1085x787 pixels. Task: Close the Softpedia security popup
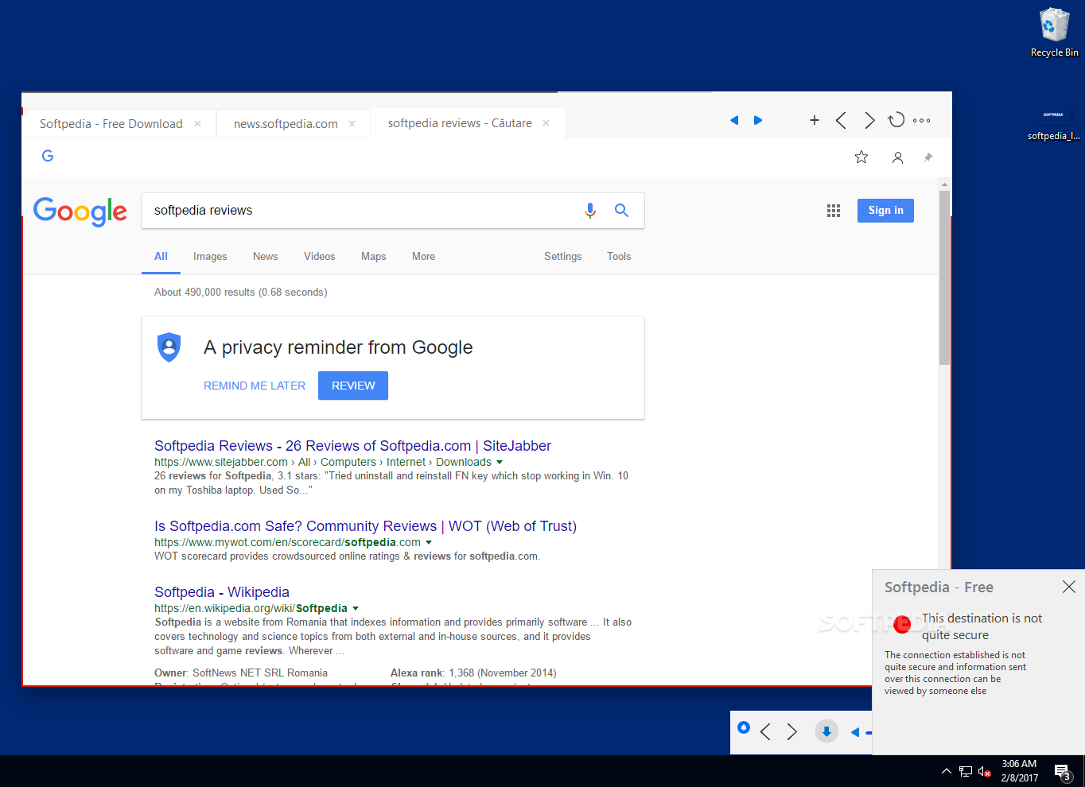pos(1069,587)
